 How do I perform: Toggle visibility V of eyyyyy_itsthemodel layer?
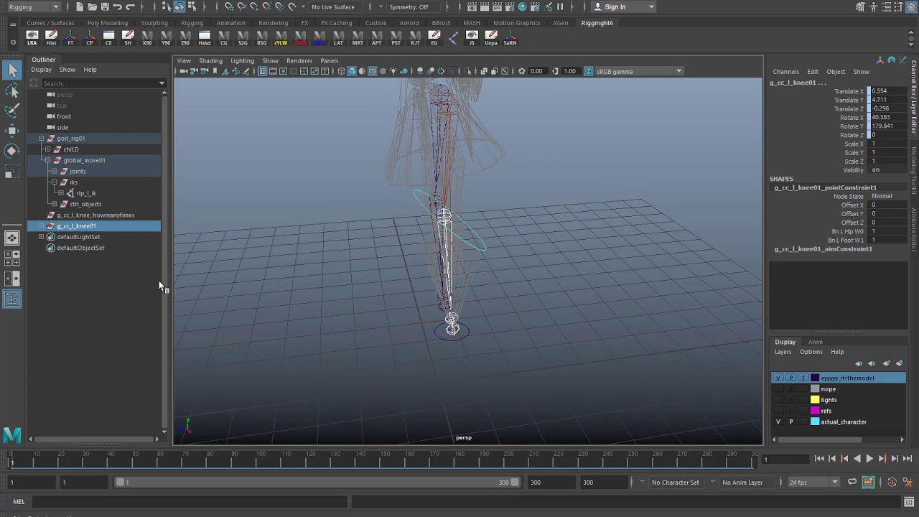coord(778,378)
